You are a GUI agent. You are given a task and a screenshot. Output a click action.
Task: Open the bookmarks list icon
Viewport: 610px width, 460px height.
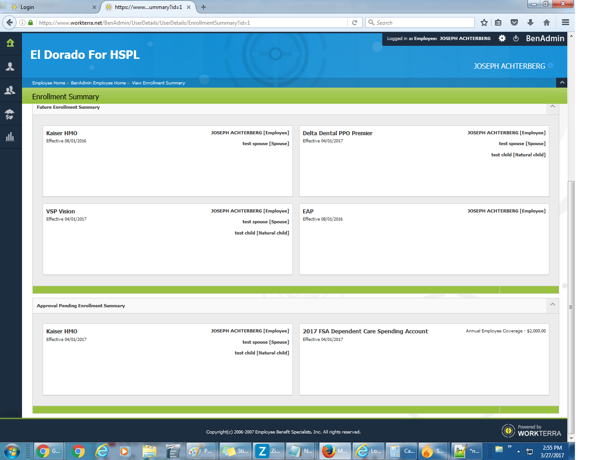[x=498, y=22]
